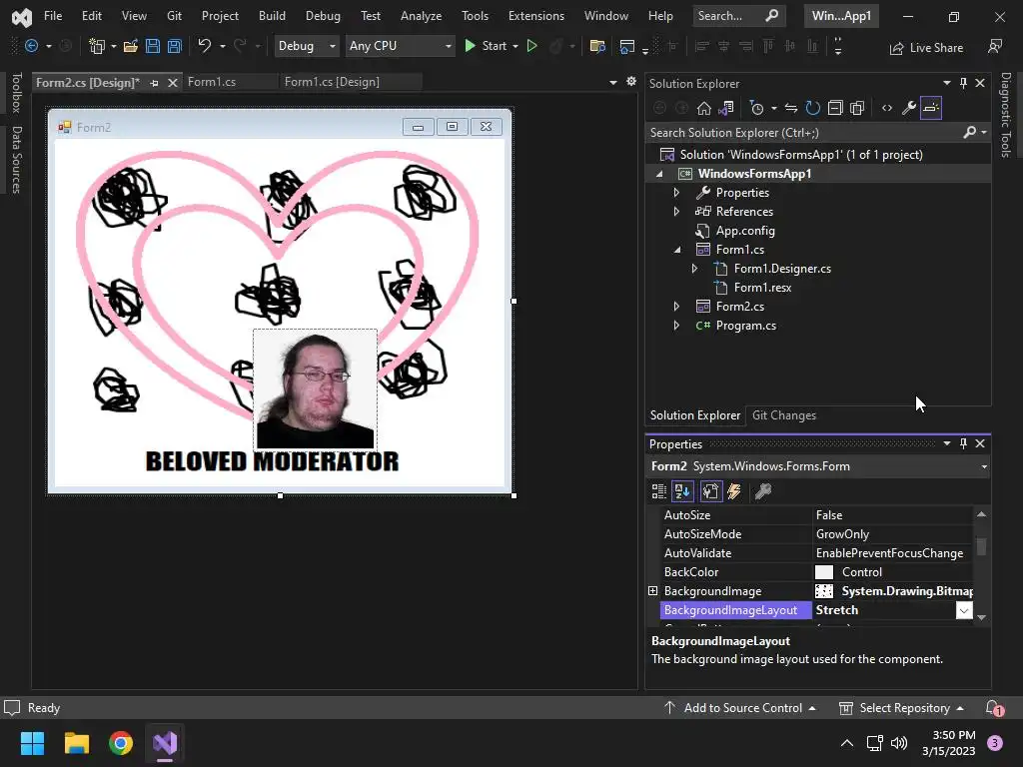Close the Form2.cs [Design] tab
Screen dimensions: 1023x767
click(172, 83)
